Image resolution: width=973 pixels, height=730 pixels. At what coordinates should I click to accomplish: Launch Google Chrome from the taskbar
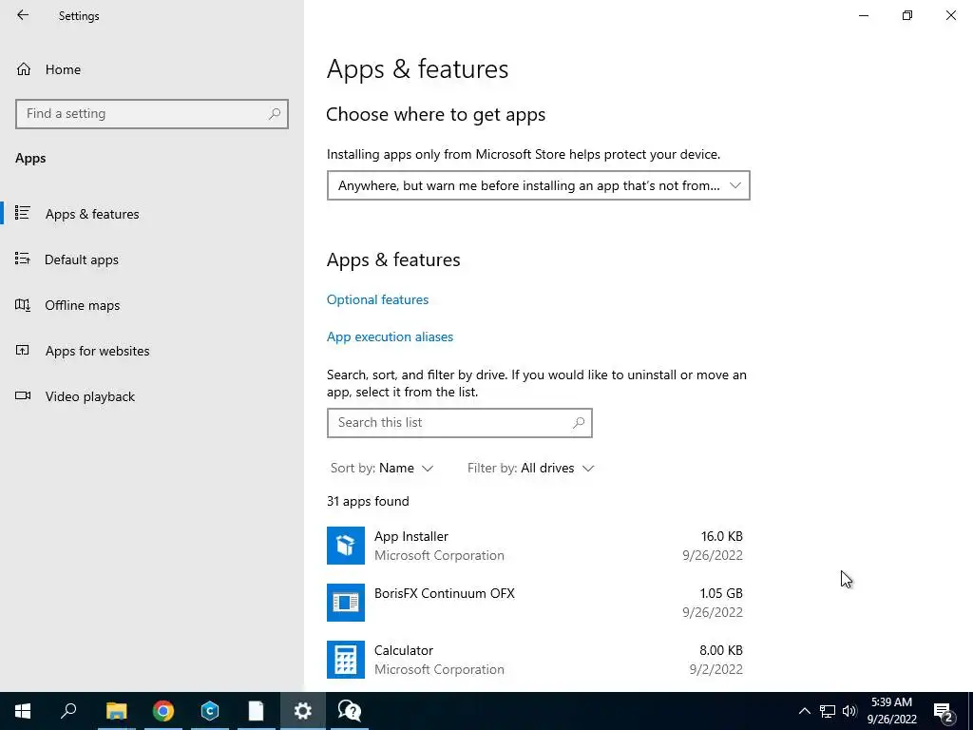[x=163, y=711]
